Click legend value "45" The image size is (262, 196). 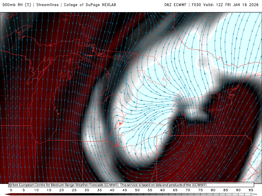[x=125, y=190]
